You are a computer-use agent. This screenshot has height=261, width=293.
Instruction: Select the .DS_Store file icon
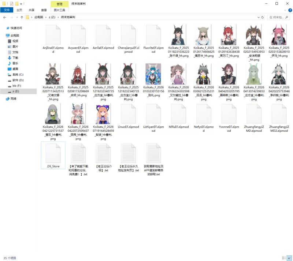[x=53, y=153]
